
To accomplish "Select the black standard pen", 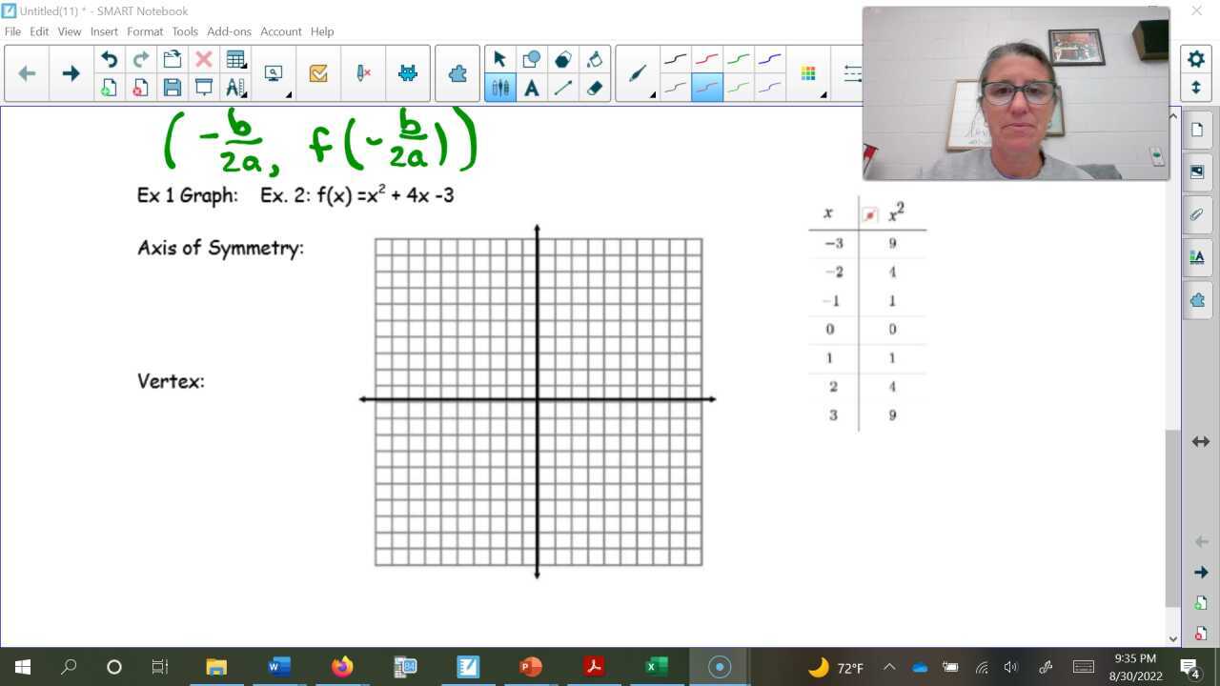I will tap(674, 58).
